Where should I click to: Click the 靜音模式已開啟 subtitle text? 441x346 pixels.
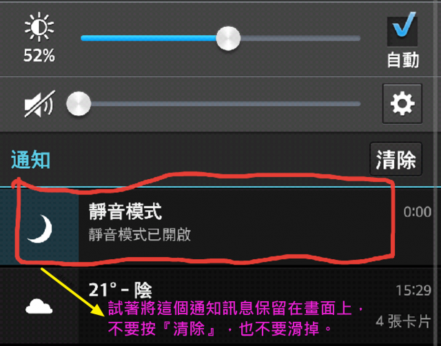point(139,234)
